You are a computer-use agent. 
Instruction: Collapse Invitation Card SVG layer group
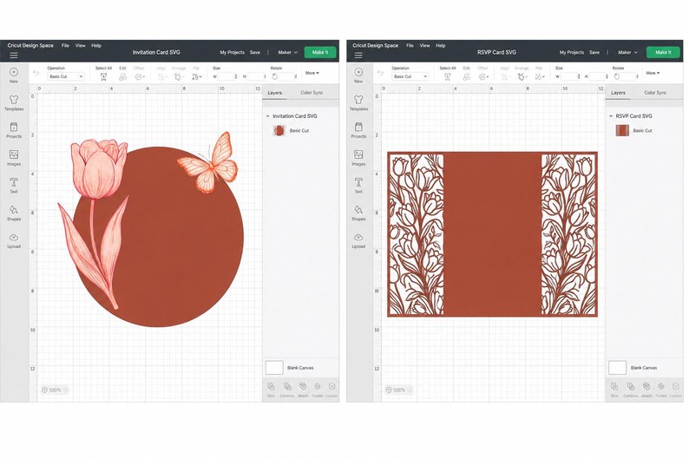pos(267,116)
